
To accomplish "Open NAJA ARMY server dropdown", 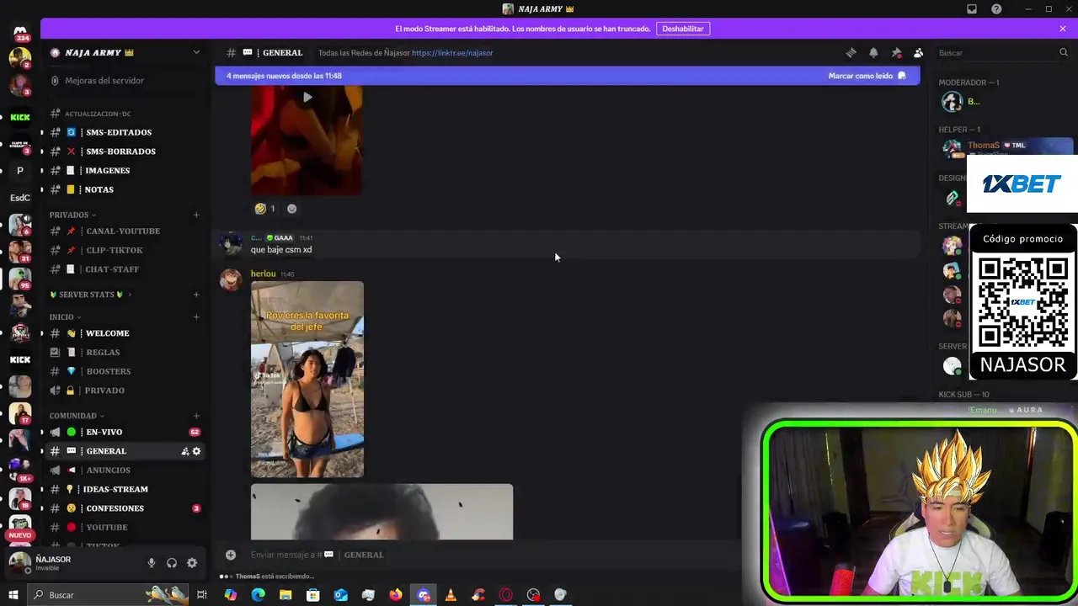I will (x=196, y=52).
